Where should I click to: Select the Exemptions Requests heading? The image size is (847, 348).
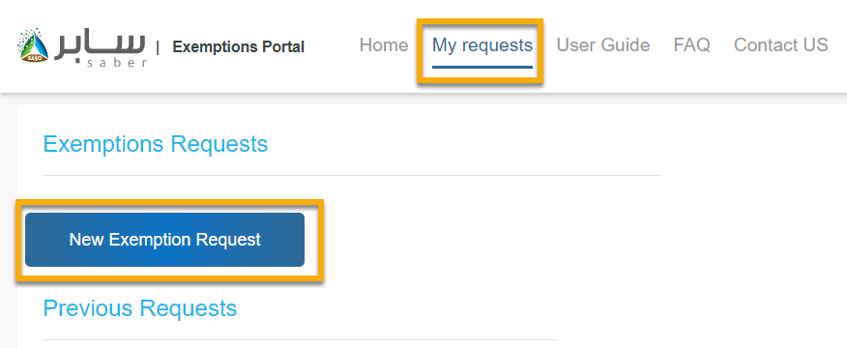click(155, 144)
